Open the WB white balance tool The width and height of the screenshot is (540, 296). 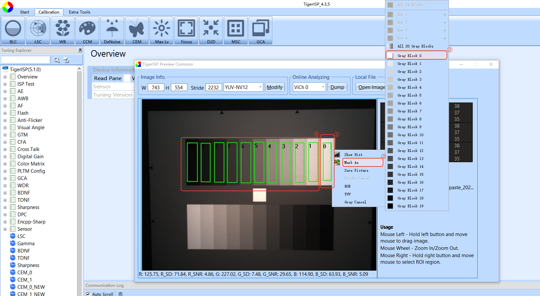63,31
